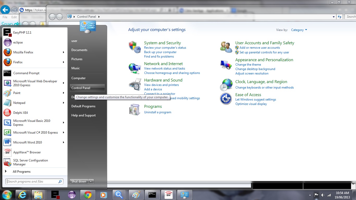The width and height of the screenshot is (356, 200).
Task: Show hidden system tray icons
Action: tap(310, 195)
